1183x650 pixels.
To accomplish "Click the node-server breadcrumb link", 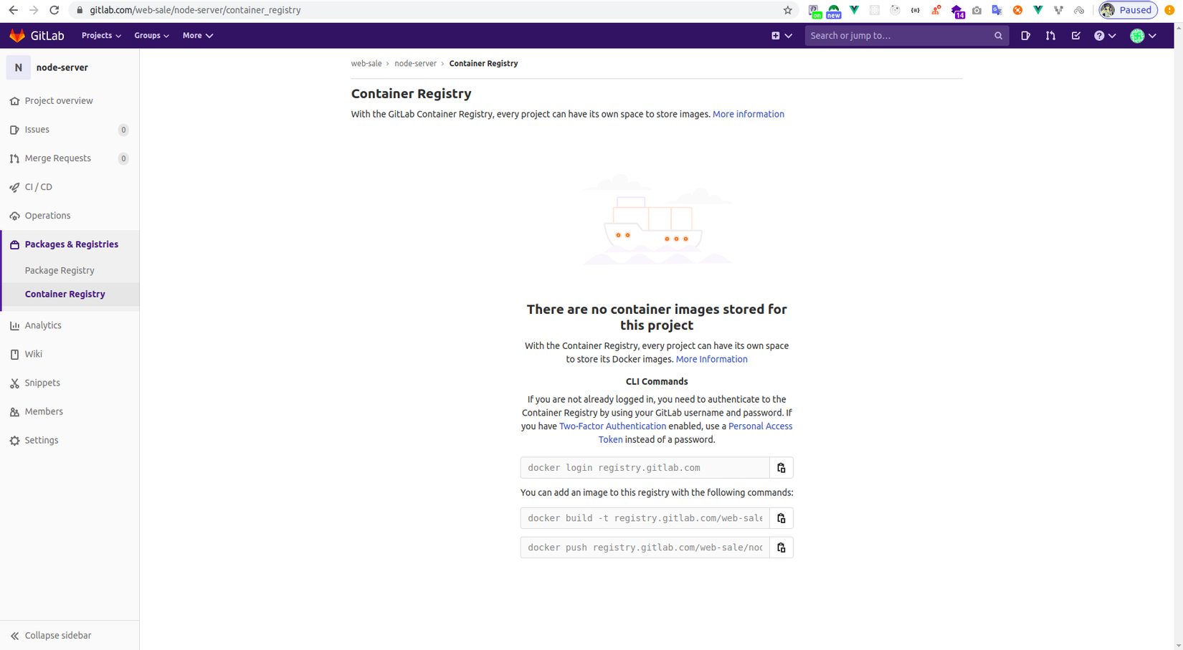I will point(415,64).
